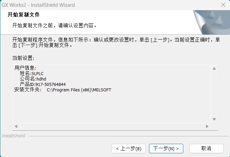The image size is (230, 157).
Task: Select the 公司名:hdhd line
Action: 33,79
